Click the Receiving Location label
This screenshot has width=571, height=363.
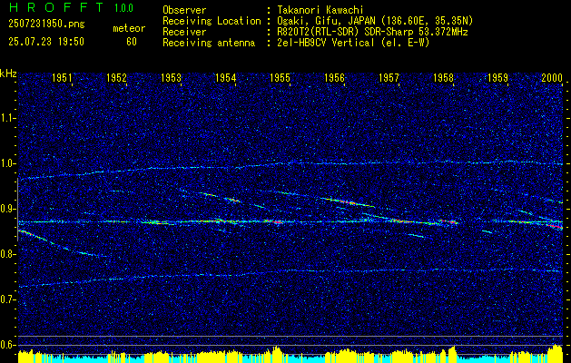click(x=212, y=21)
